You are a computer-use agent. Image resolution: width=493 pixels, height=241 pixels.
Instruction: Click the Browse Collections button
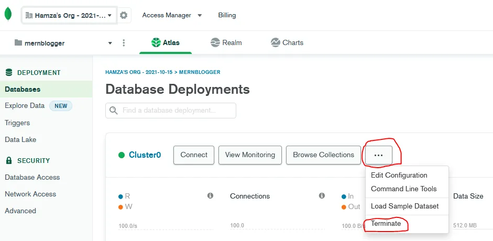323,155
